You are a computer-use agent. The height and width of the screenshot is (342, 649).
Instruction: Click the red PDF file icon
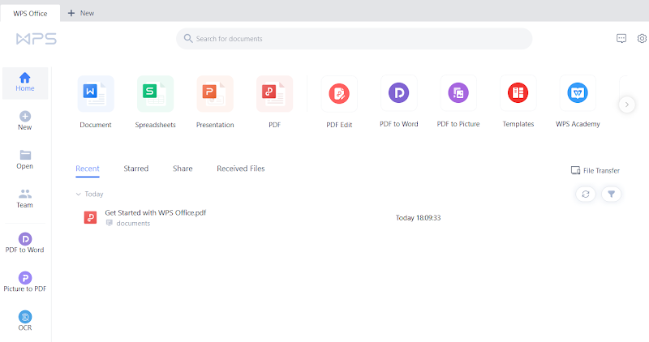[x=90, y=217]
